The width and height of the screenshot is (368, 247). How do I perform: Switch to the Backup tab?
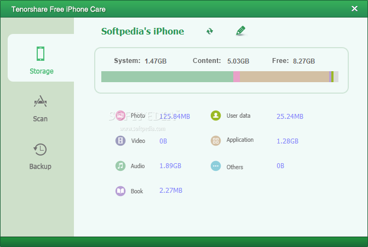[x=40, y=157]
